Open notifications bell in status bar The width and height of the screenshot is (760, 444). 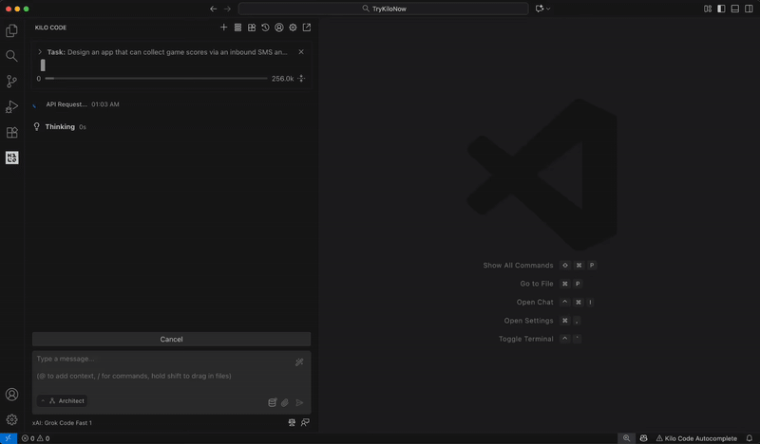coord(750,438)
